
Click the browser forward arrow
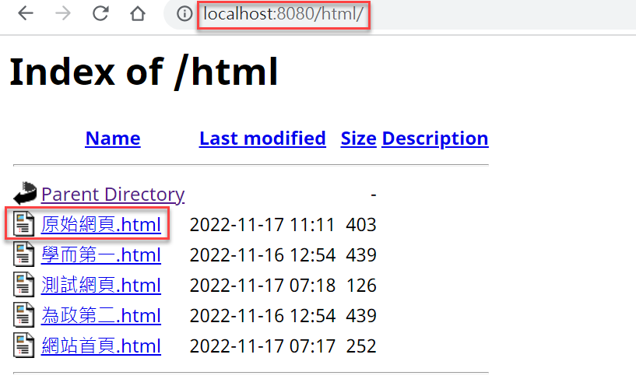(x=63, y=13)
